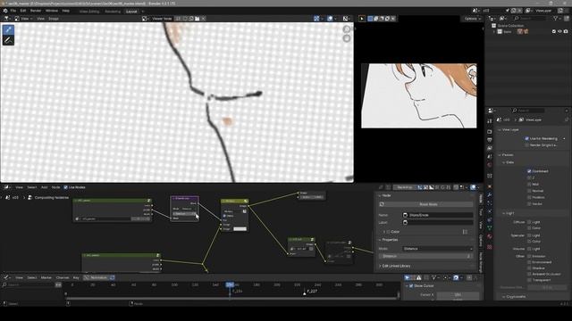Click the node Name field Dilate/Erode

tap(437, 215)
